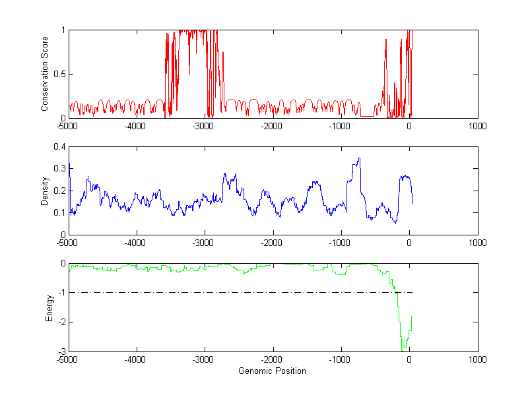Click the "Conservation Score" y-axis label

45,74
